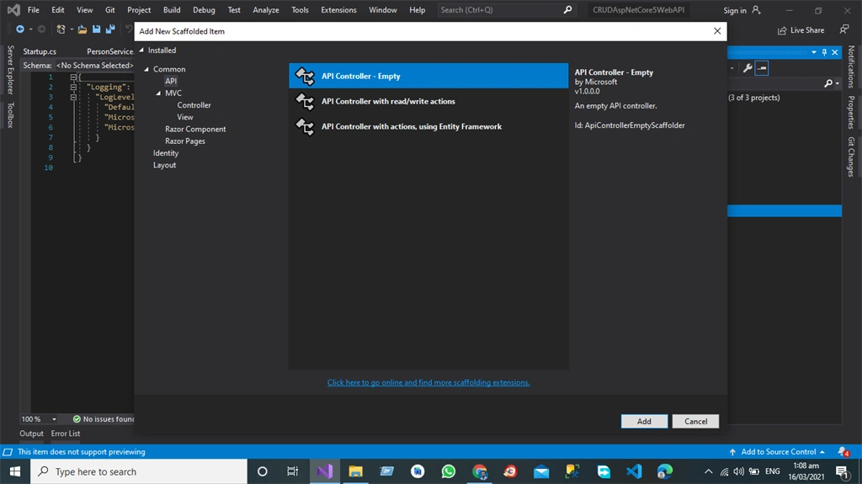The image size is (862, 484).
Task: Collapse the MVC tree node
Action: pyautogui.click(x=159, y=93)
